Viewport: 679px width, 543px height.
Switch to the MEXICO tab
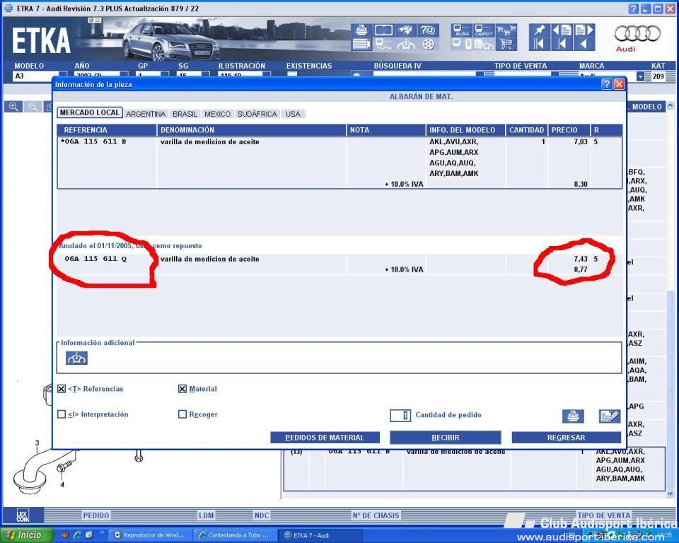[217, 114]
